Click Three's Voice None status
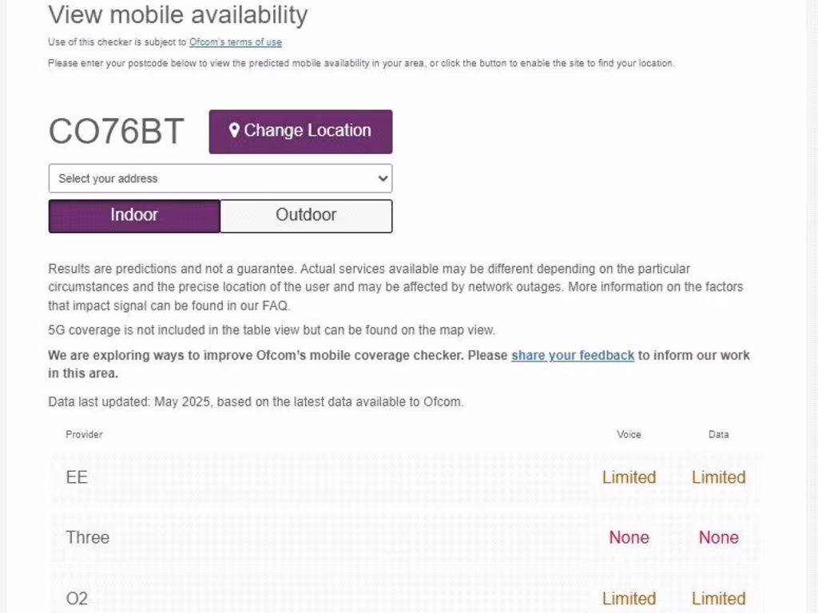This screenshot has height=613, width=818. coord(629,537)
